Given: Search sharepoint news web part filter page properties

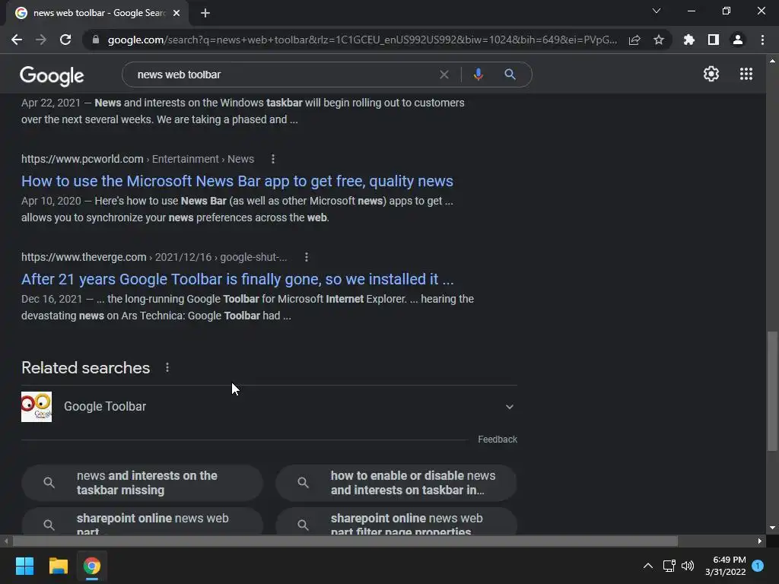Looking at the screenshot, I should click(x=396, y=522).
